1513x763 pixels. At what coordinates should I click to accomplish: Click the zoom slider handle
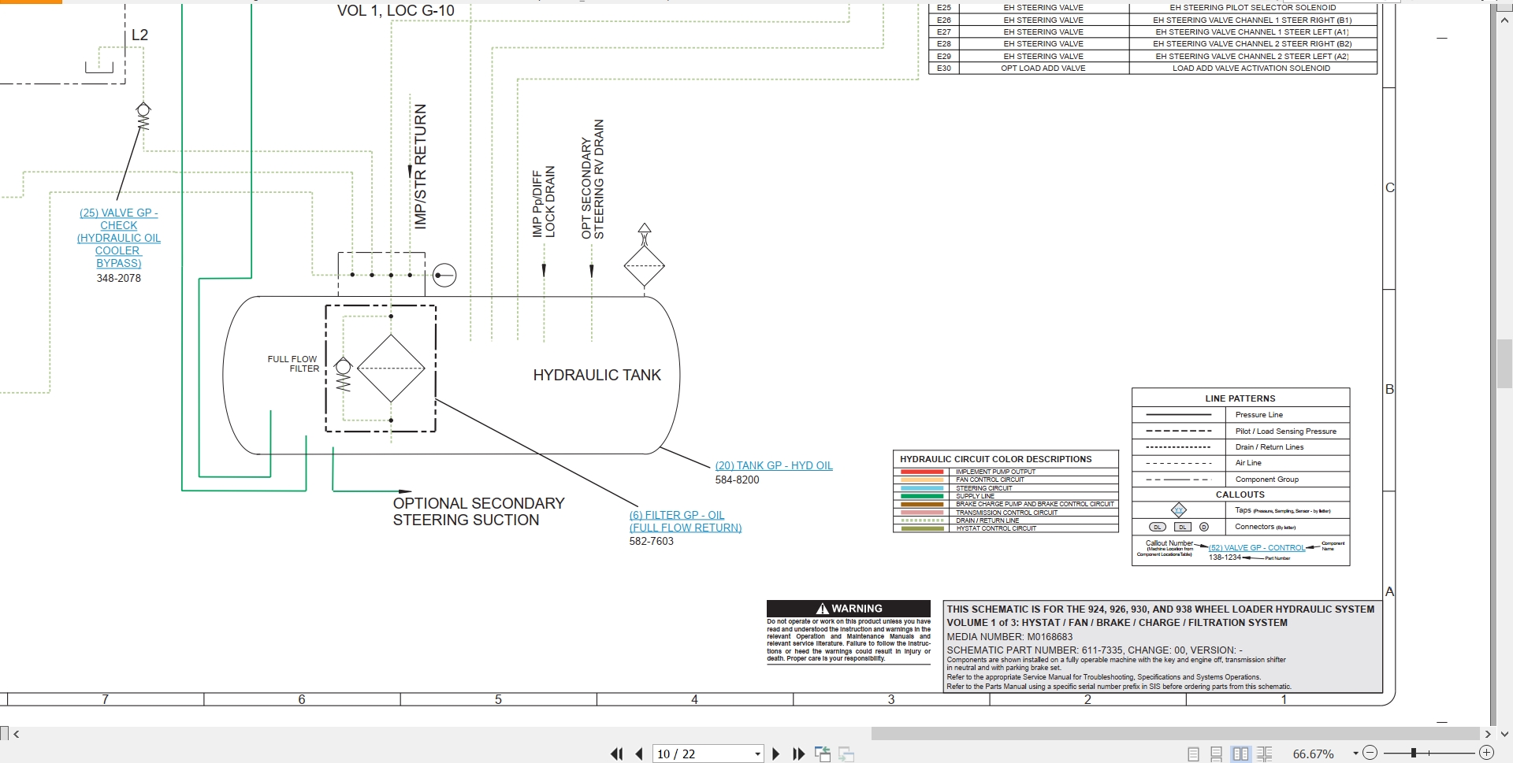pyautogui.click(x=1414, y=754)
